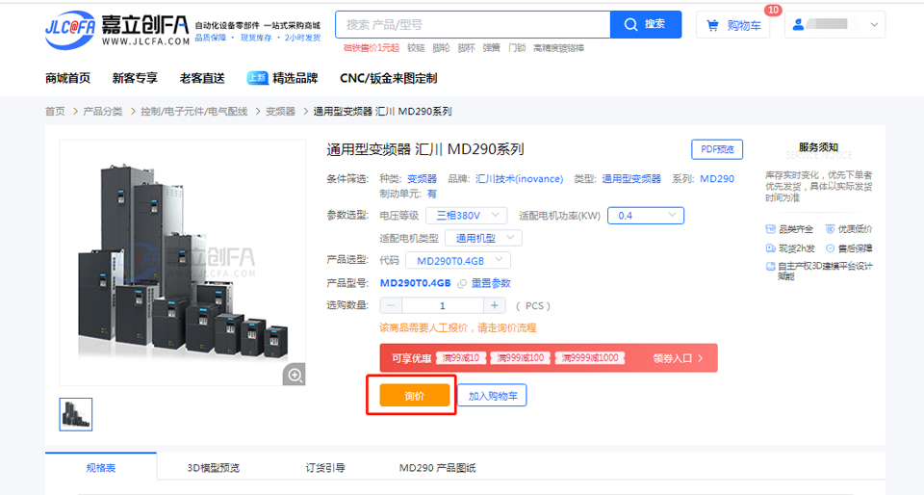Open the 适配电机功率 0.4 dropdown
Image resolution: width=924 pixels, height=495 pixels.
click(x=646, y=216)
